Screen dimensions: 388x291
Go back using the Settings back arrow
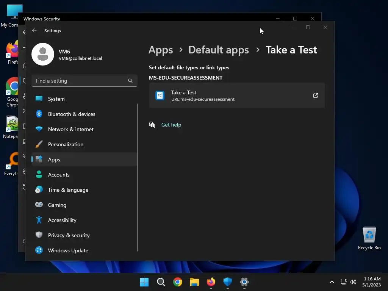click(34, 30)
